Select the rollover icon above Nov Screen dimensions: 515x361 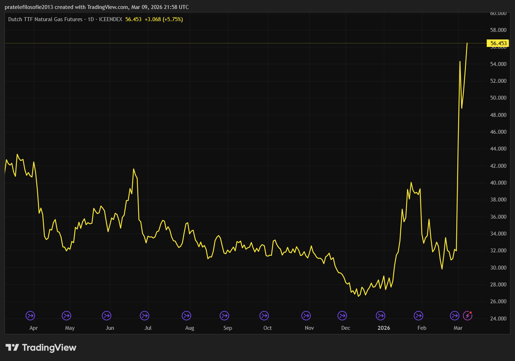point(306,316)
